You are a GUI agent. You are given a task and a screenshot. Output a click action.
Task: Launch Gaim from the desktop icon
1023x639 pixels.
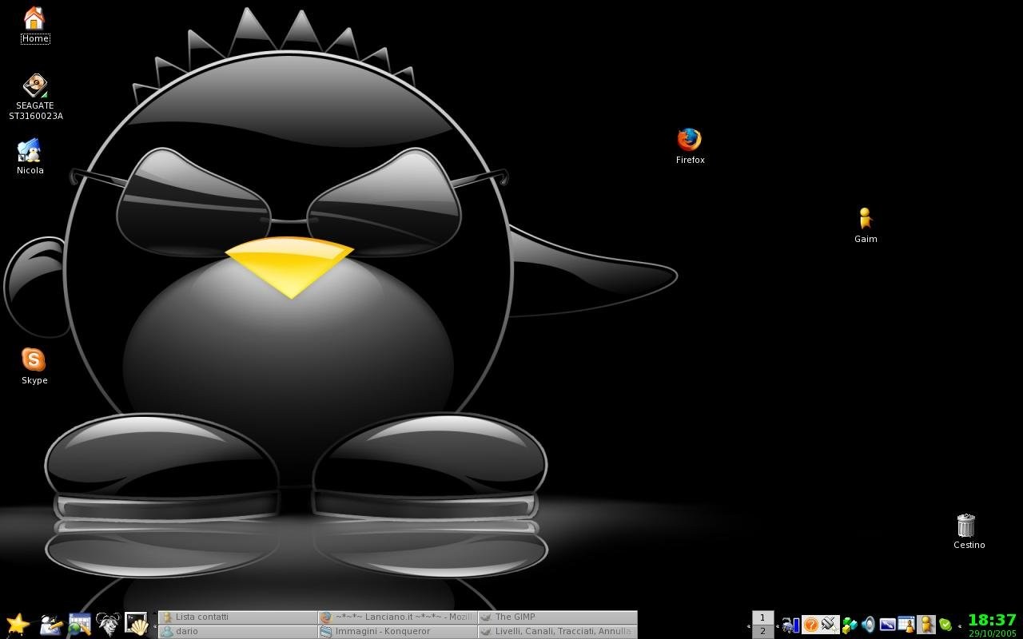(866, 225)
